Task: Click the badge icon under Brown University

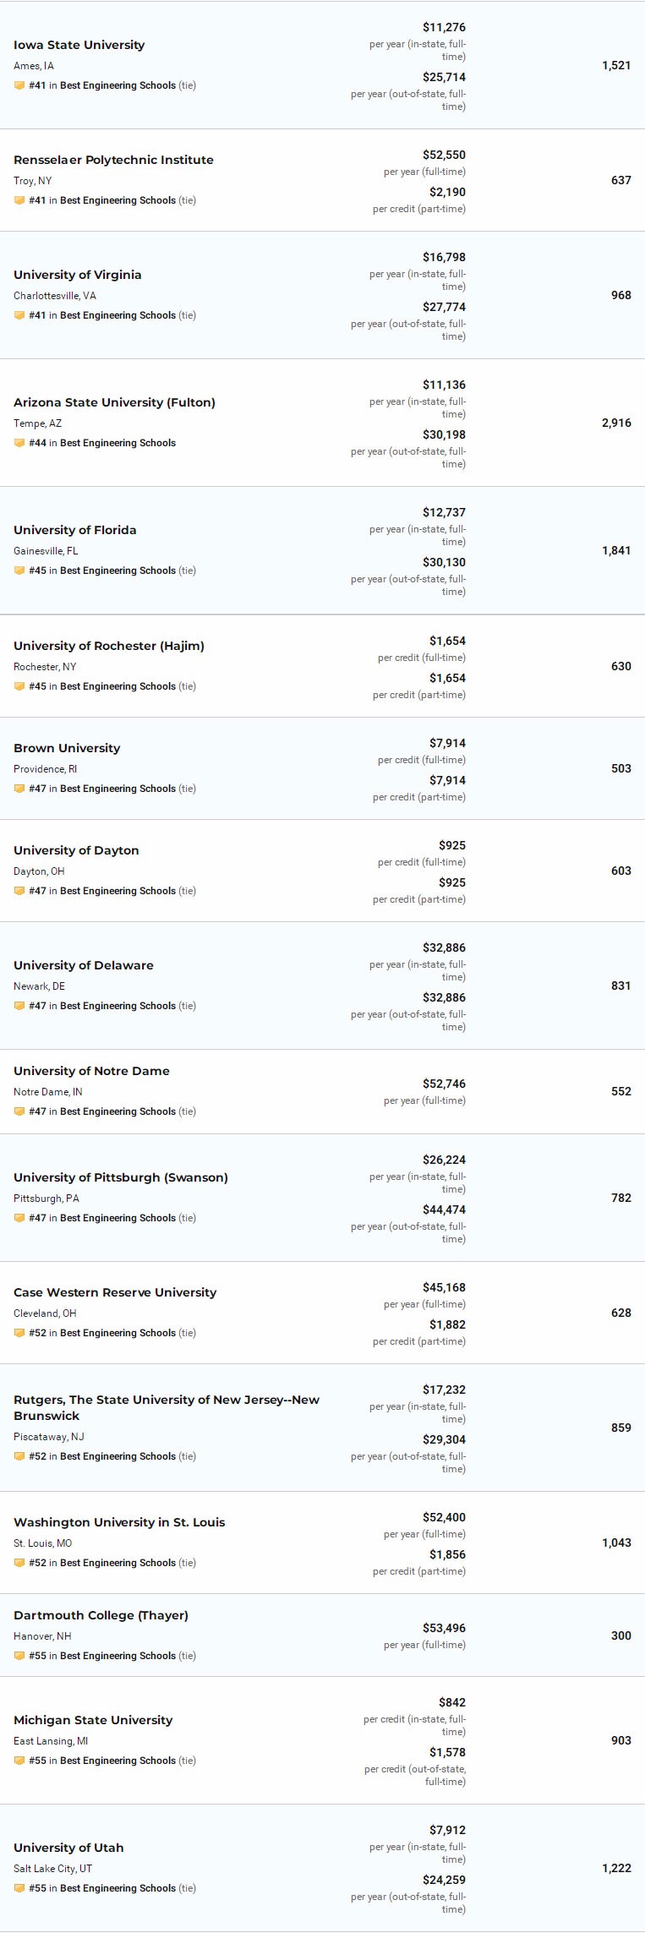Action: pyautogui.click(x=19, y=789)
